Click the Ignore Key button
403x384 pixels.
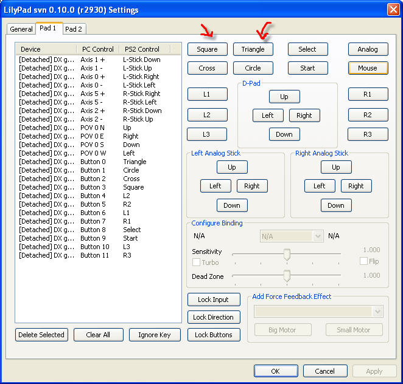[155, 335]
